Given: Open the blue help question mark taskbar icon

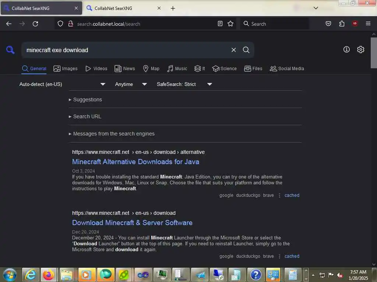Looking at the screenshot, I should click(x=256, y=275).
